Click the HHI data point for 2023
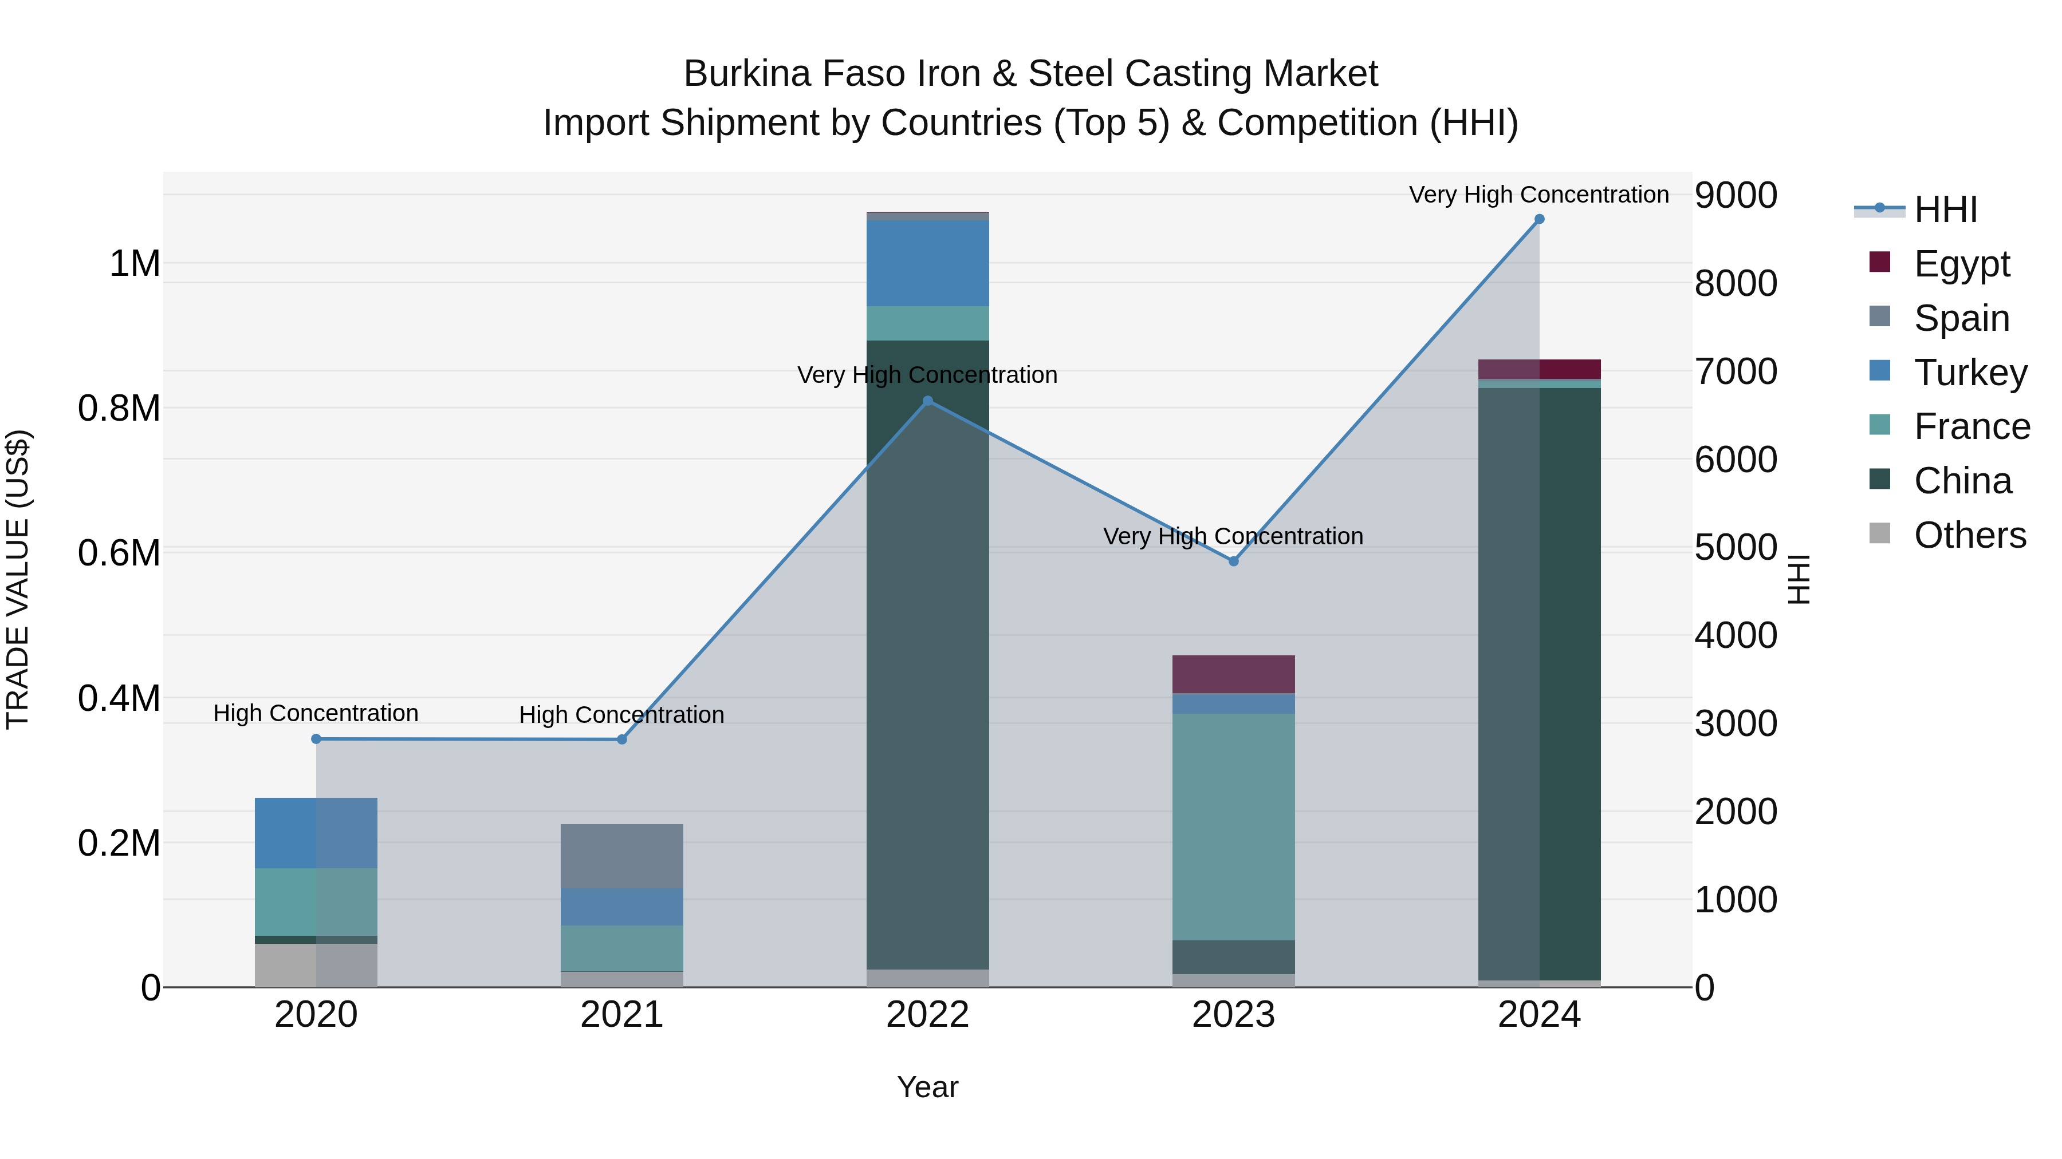 tap(1234, 561)
